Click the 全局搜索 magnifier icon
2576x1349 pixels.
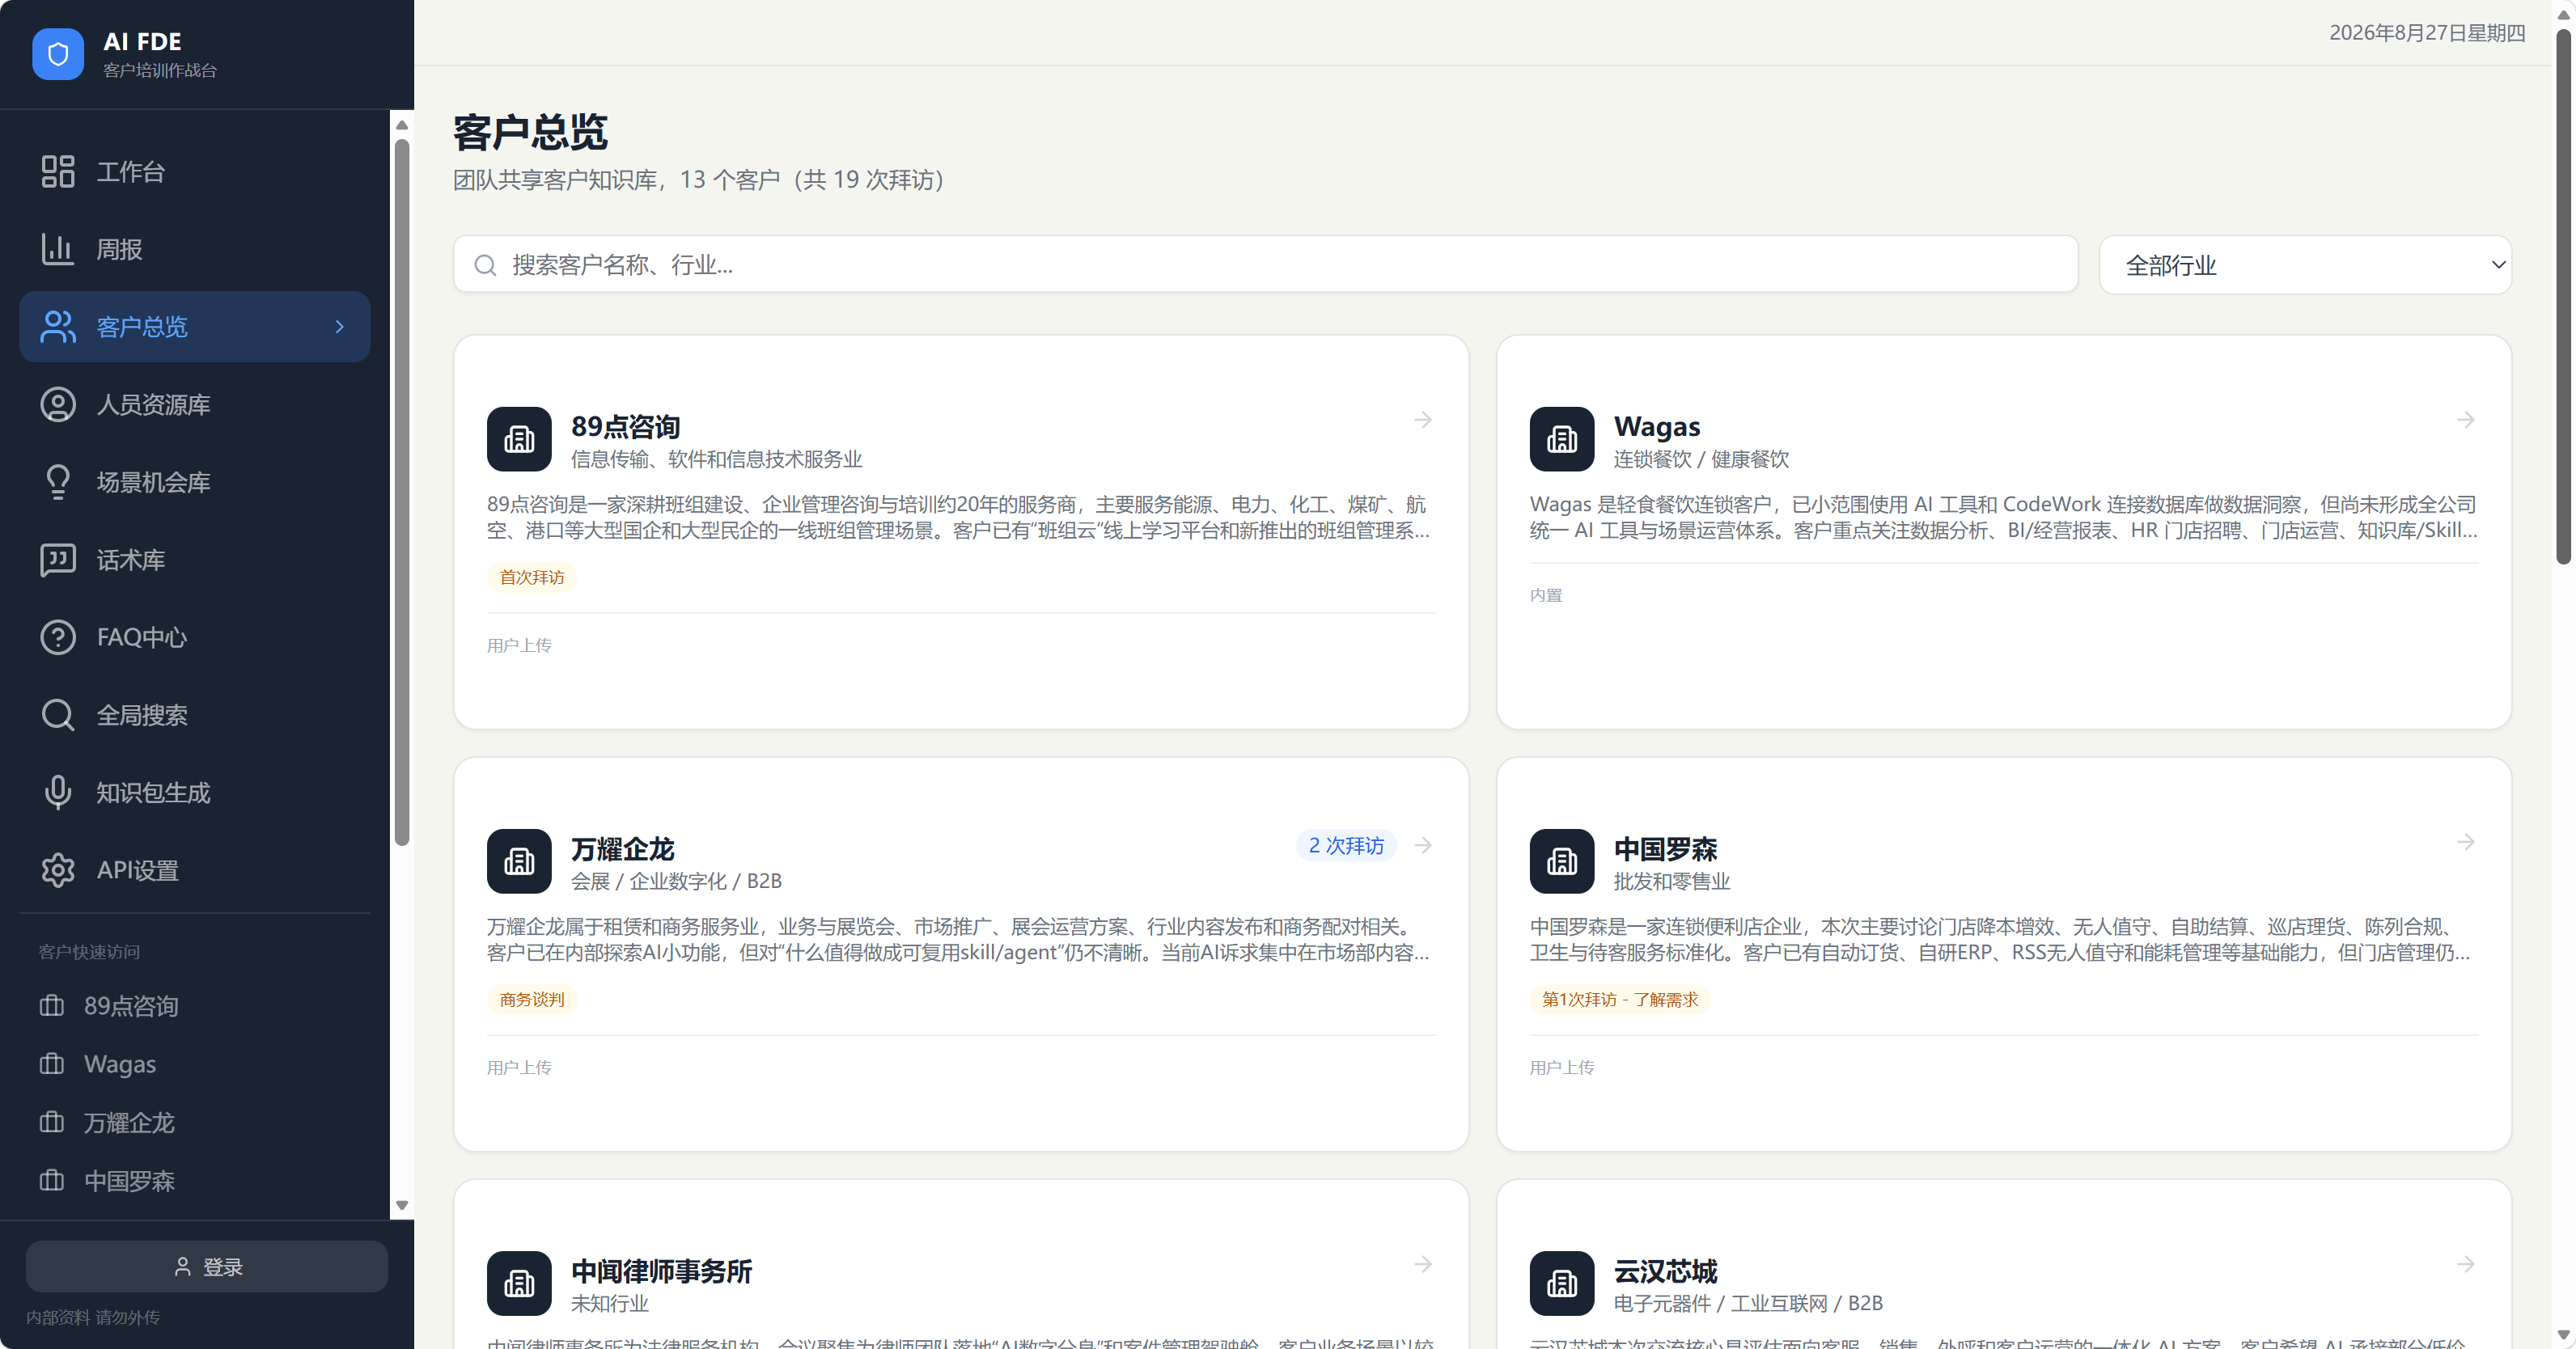[x=58, y=715]
